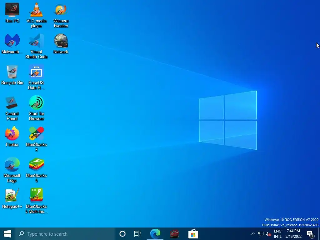This screenshot has height=240, width=320.
Task: Select the Control Panel desktop icon
Action: tap(12, 108)
